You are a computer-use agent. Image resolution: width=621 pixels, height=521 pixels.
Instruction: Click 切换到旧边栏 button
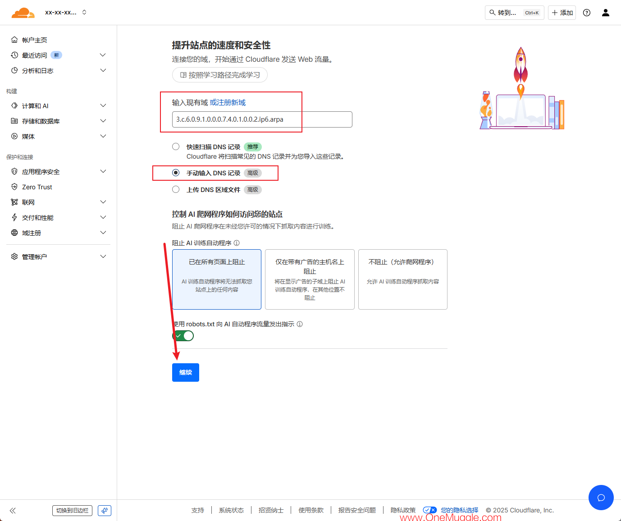tap(72, 511)
